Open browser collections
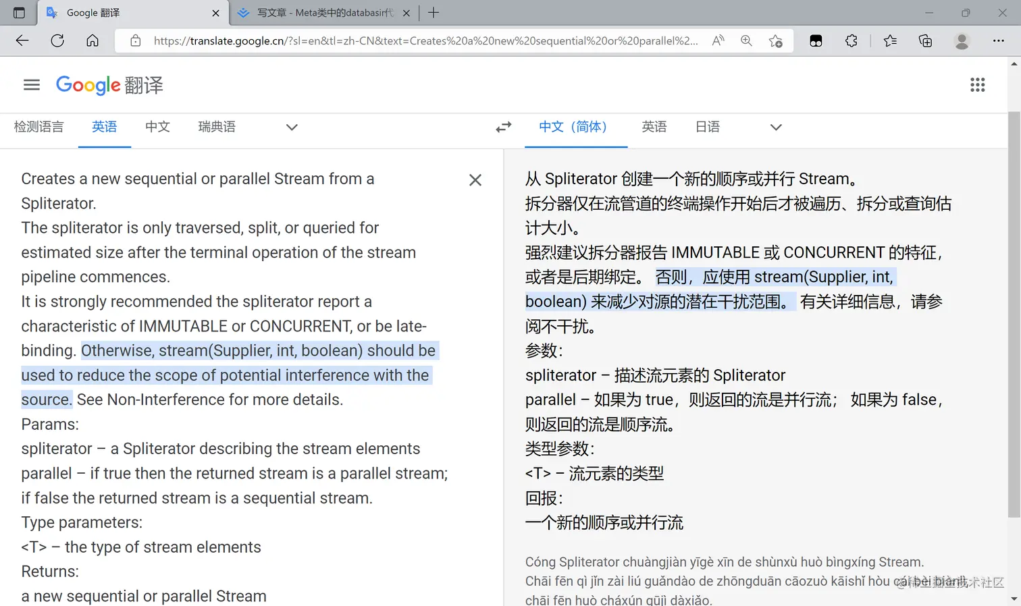1021x606 pixels. (x=925, y=40)
